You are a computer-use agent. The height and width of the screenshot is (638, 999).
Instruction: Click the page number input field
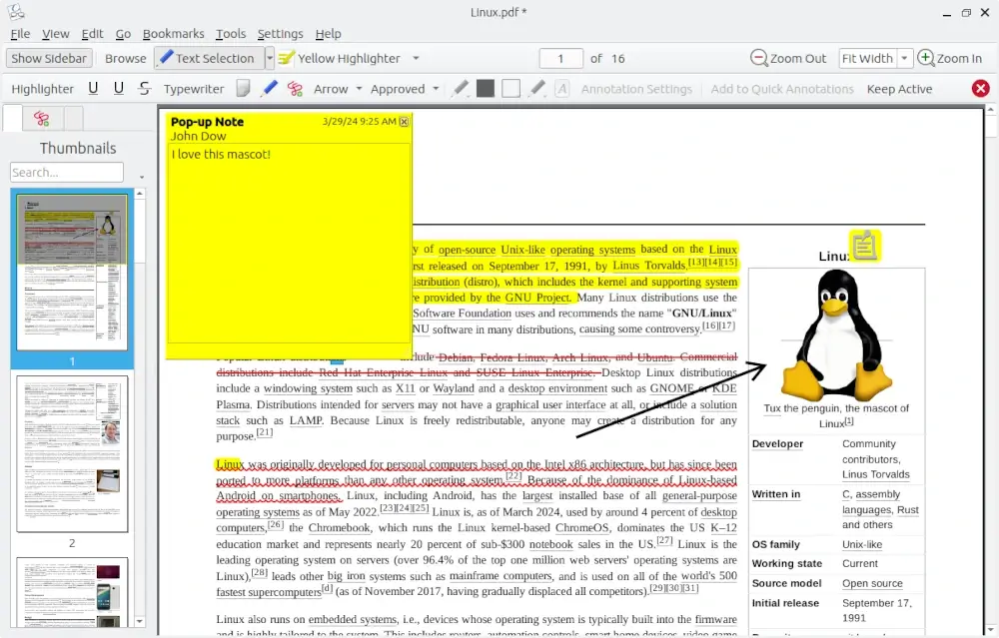click(560, 58)
